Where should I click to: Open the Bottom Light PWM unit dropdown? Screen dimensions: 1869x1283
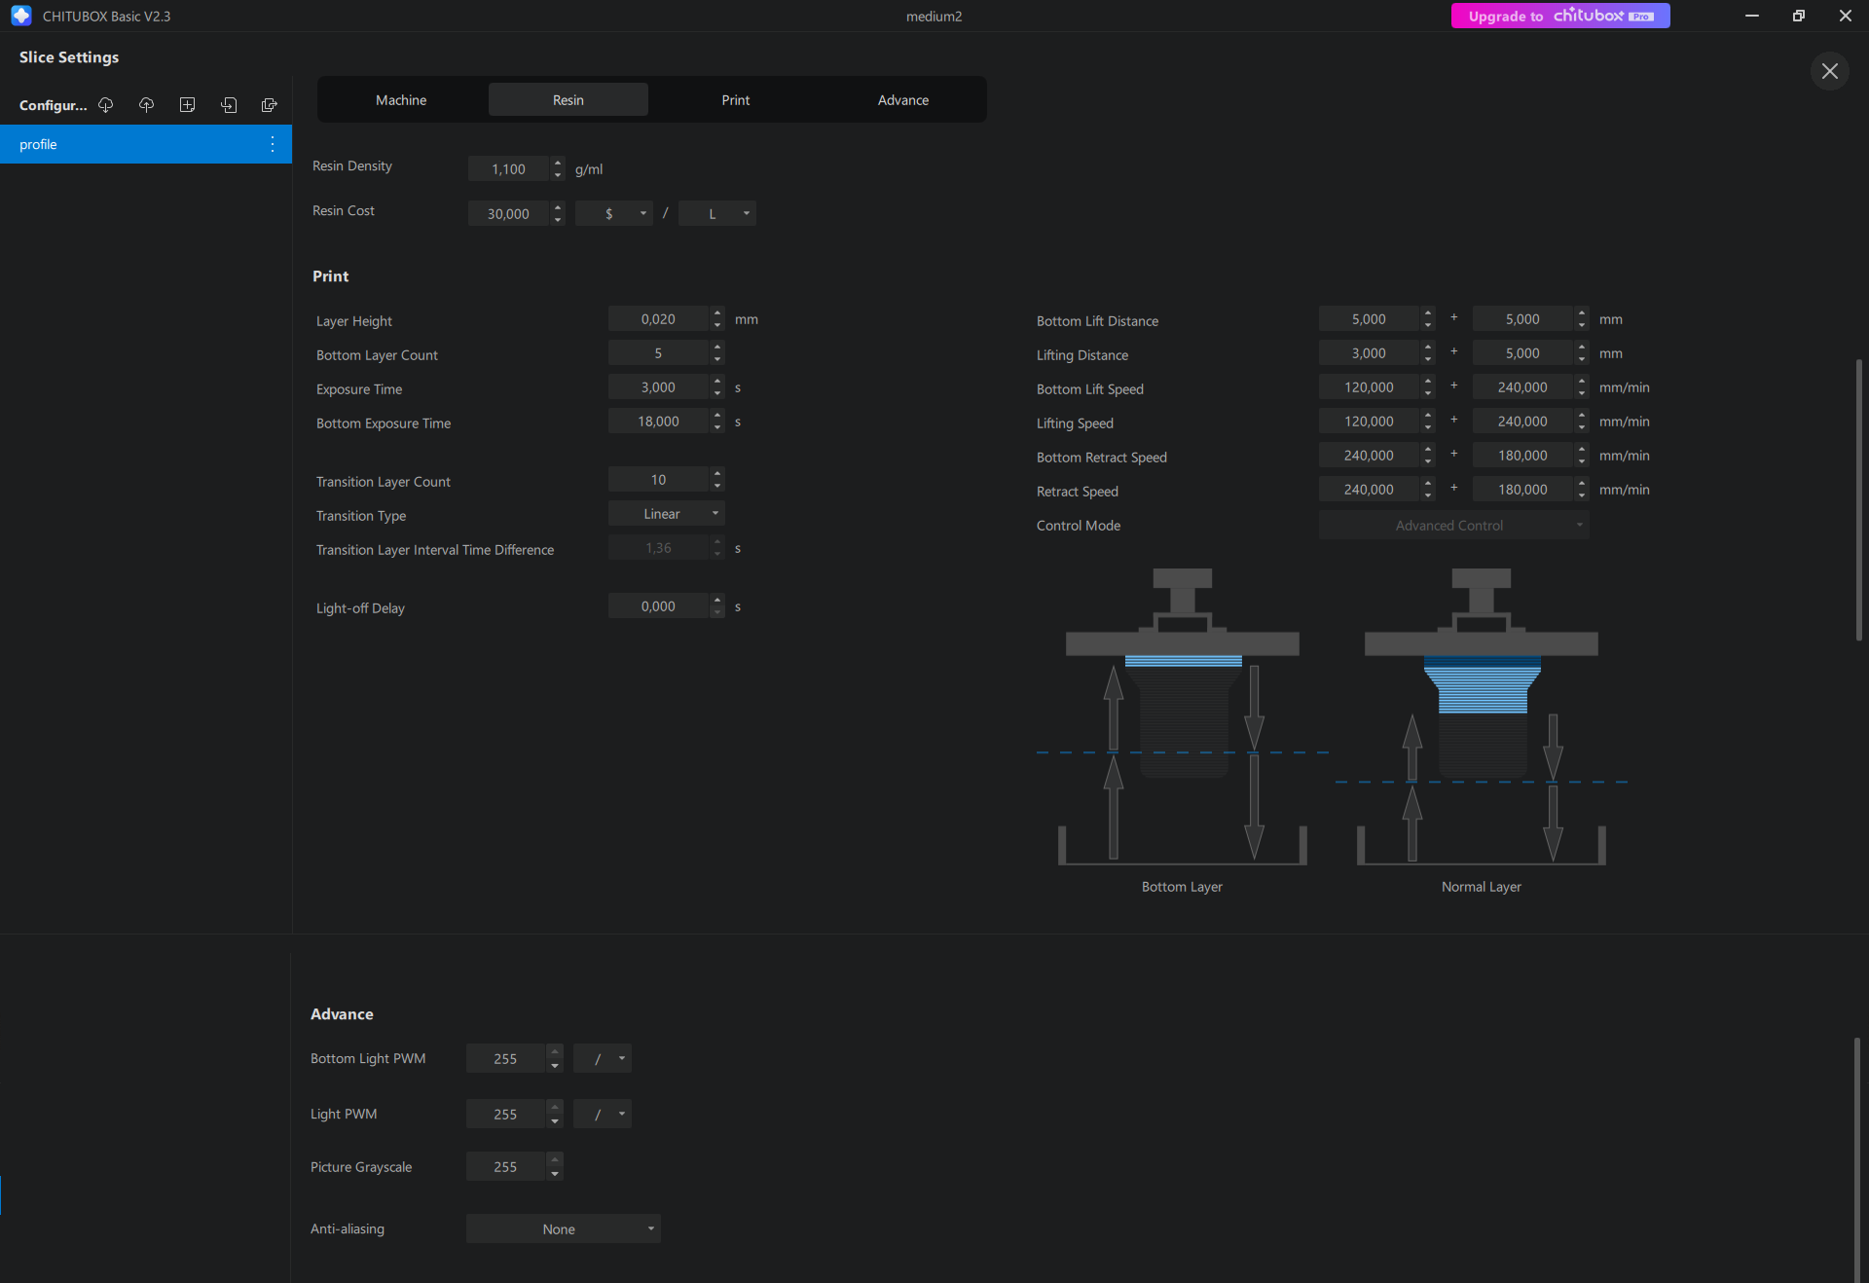coord(603,1058)
